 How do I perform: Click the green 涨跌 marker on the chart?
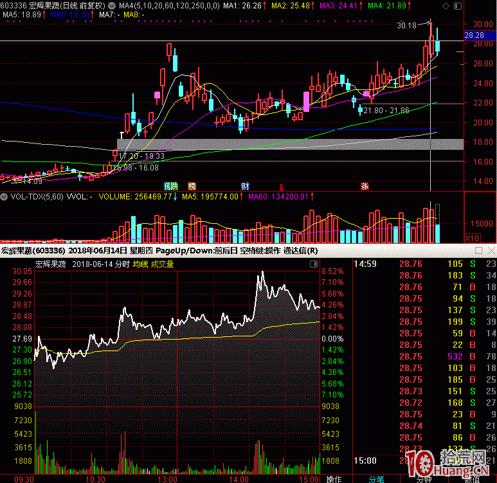pyautogui.click(x=170, y=186)
